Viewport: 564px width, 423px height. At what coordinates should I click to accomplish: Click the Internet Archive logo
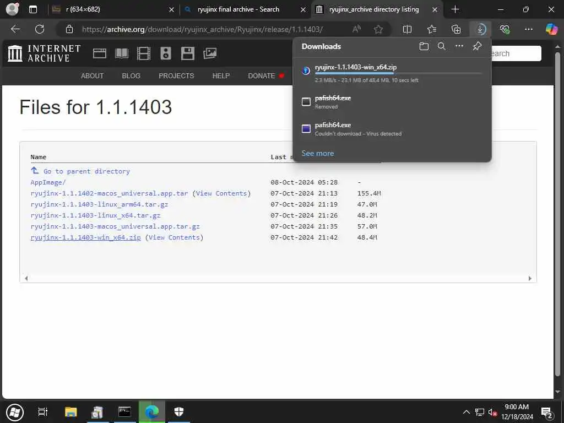coord(44,53)
